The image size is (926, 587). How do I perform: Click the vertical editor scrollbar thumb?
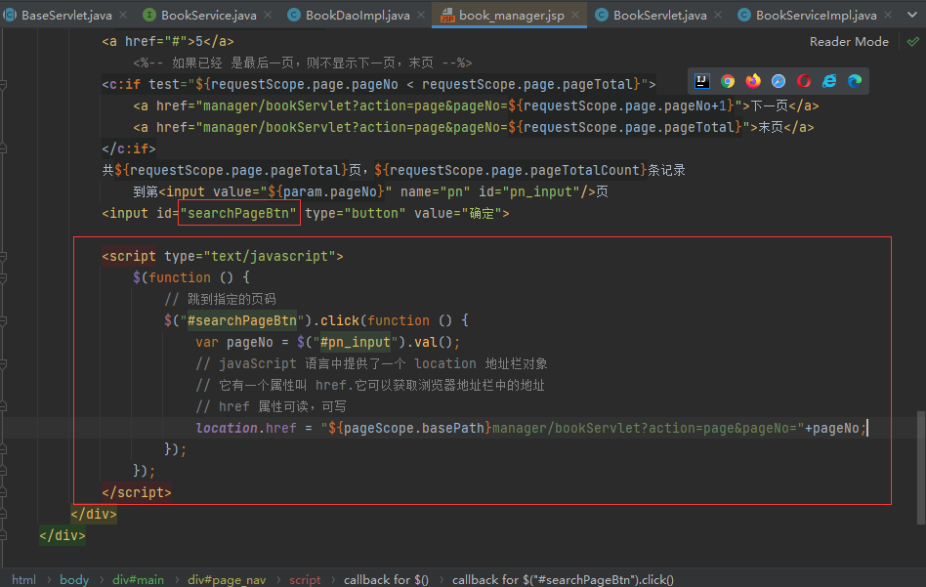tap(921, 467)
